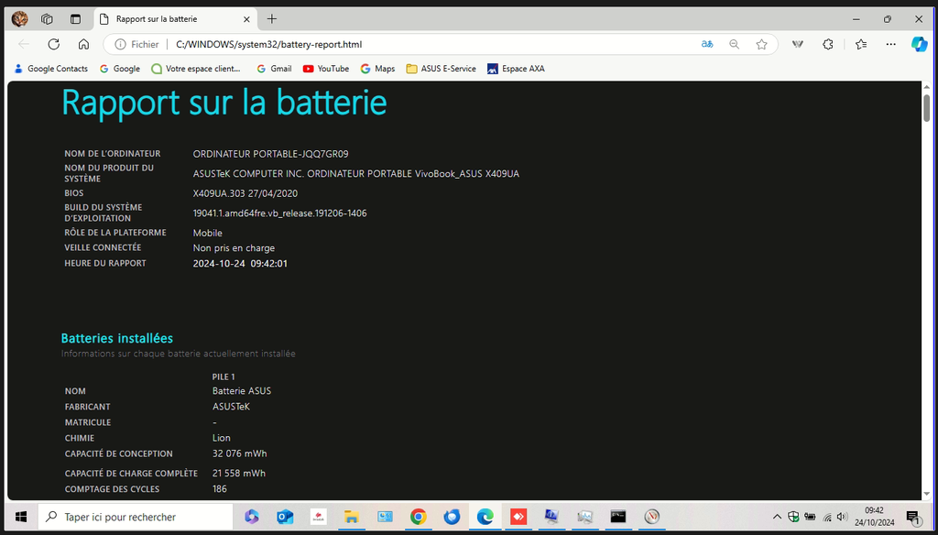Screen dimensions: 938x535
Task: Open the Windows Start menu
Action: click(21, 517)
